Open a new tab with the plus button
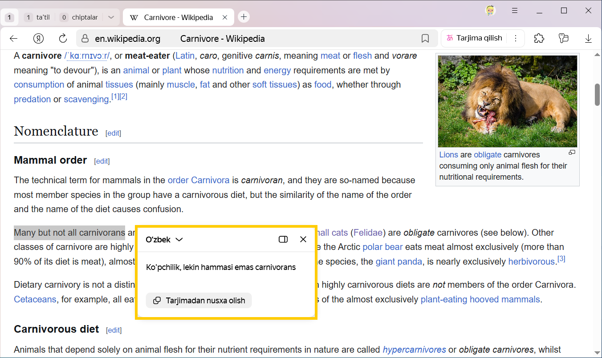Screen dimensions: 602x358 coord(244,17)
